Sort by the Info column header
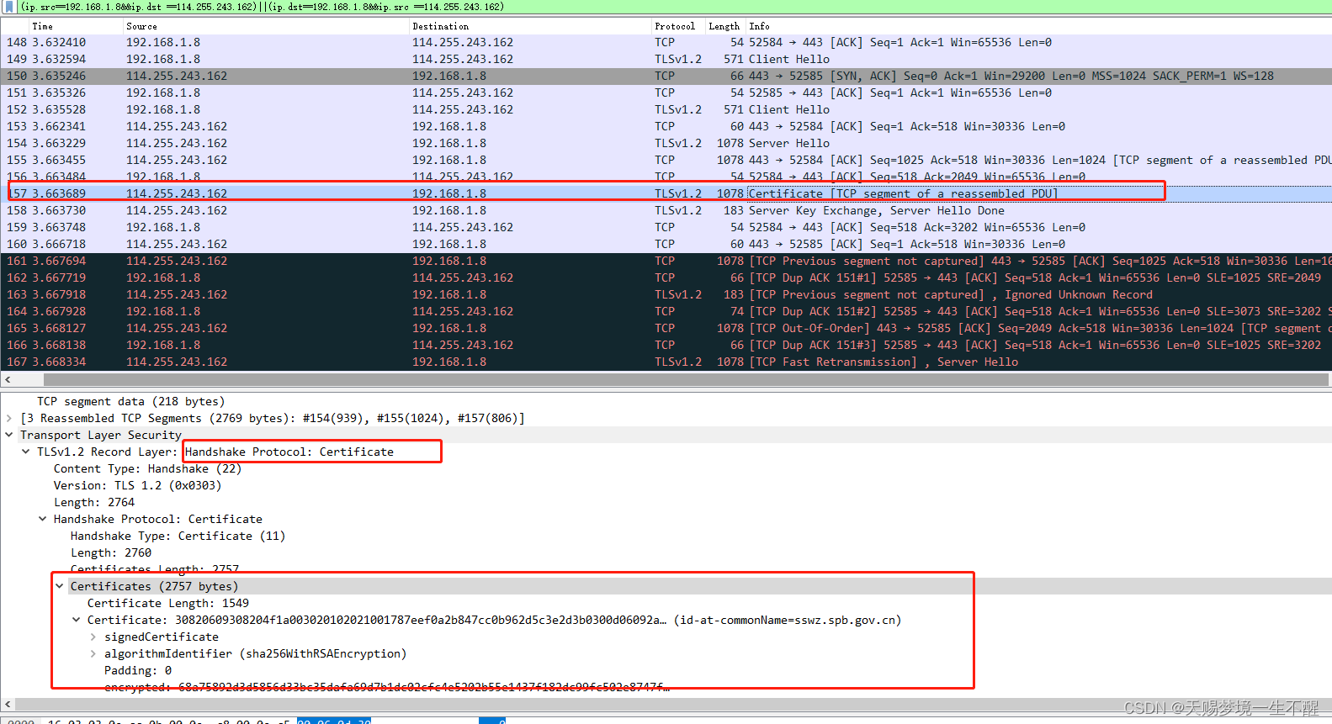The width and height of the screenshot is (1332, 724). click(759, 26)
